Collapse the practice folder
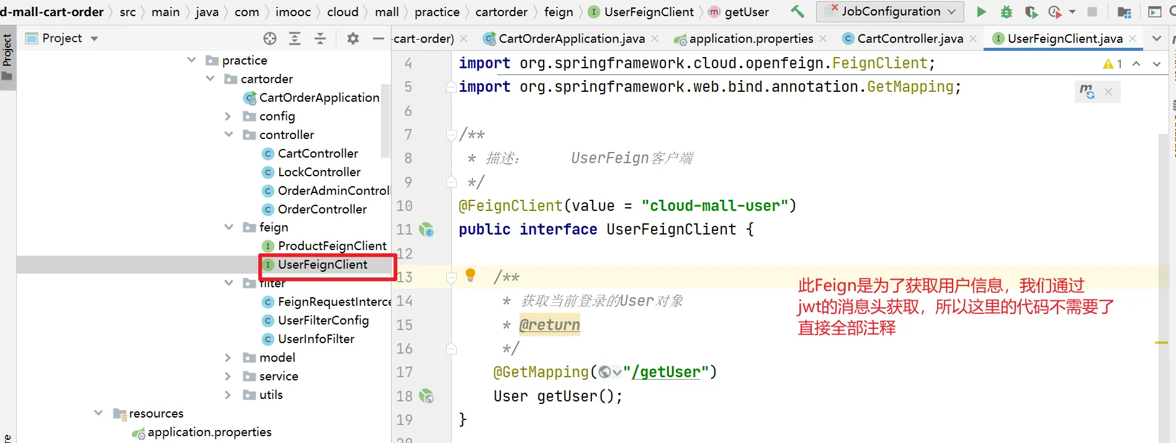Screen dimensions: 1176x443 (192, 60)
